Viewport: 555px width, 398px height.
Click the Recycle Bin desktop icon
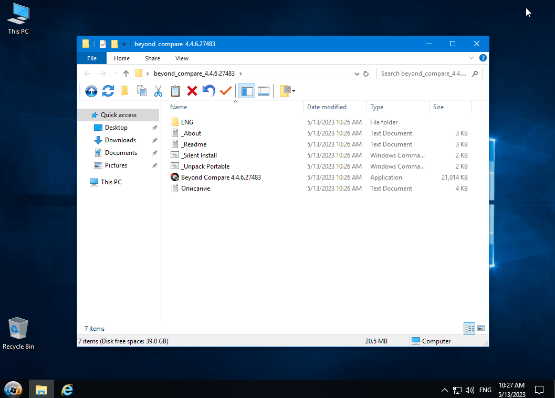[x=18, y=333]
